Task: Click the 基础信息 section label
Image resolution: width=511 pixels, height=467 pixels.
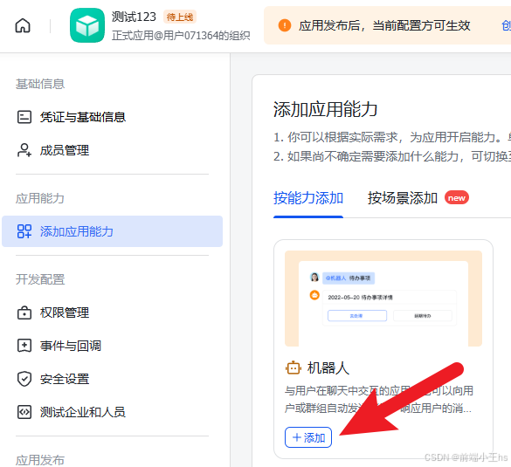Action: coord(40,84)
